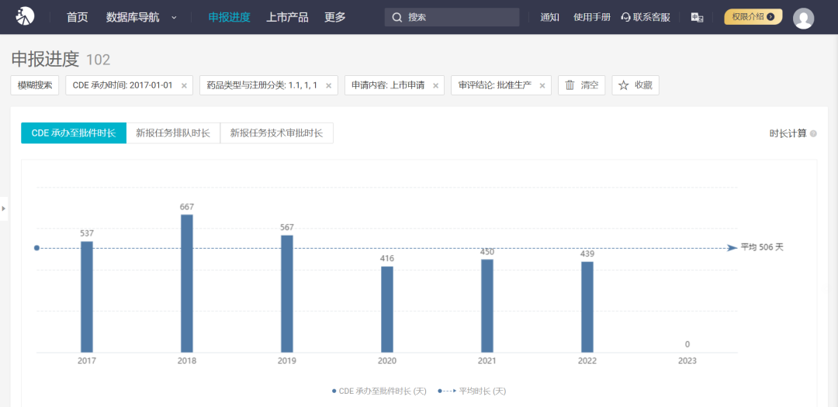Click the trash can icon in 清空
This screenshot has height=407, width=838.
click(570, 85)
